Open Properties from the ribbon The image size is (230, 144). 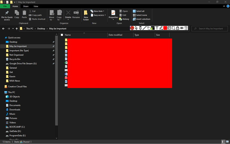pos(113,15)
